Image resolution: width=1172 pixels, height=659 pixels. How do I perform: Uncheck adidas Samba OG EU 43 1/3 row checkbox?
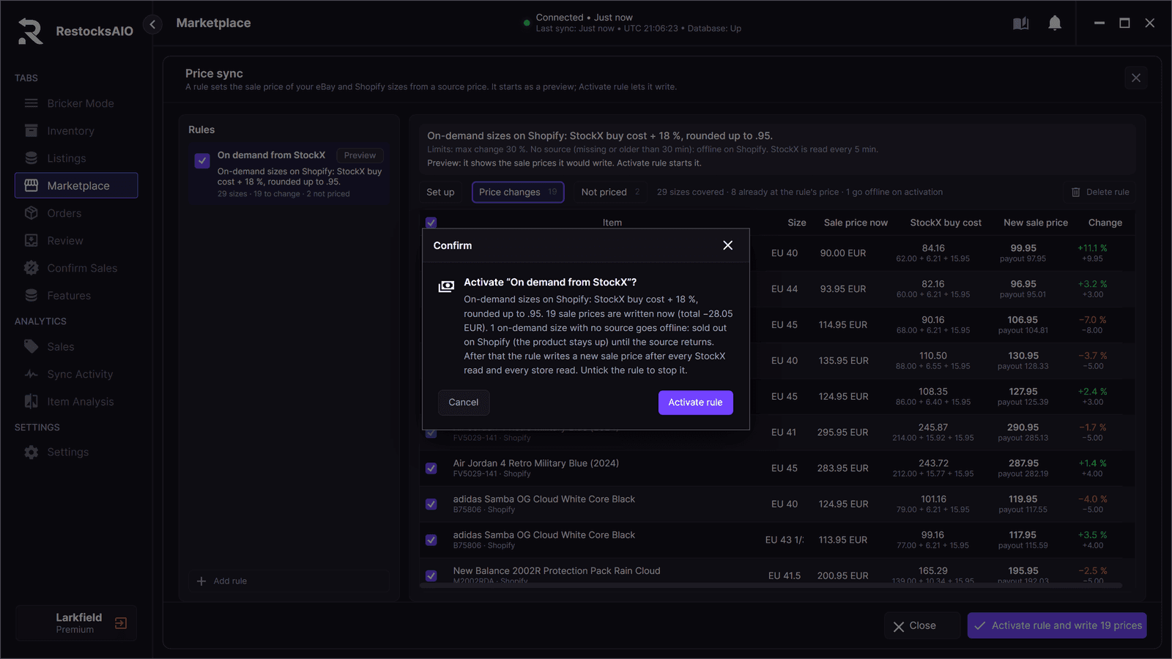click(x=431, y=540)
